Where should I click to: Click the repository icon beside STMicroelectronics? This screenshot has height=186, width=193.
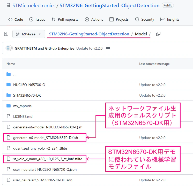8,5
